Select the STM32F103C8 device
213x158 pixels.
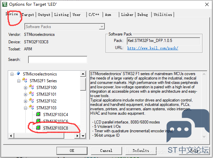tap(55, 128)
